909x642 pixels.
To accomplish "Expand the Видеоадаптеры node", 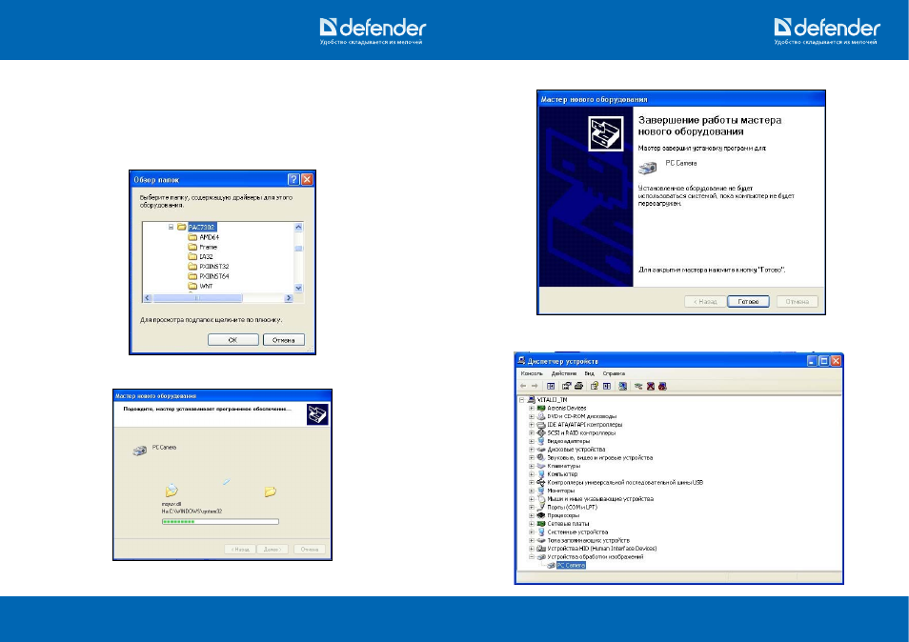I will (x=531, y=441).
